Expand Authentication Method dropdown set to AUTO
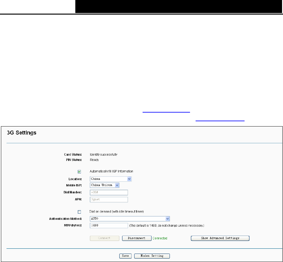Image resolution: width=283 pixels, height=262 pixels. (130, 219)
